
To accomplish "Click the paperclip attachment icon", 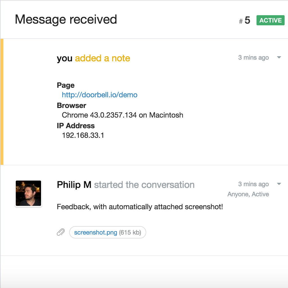I will (x=61, y=232).
